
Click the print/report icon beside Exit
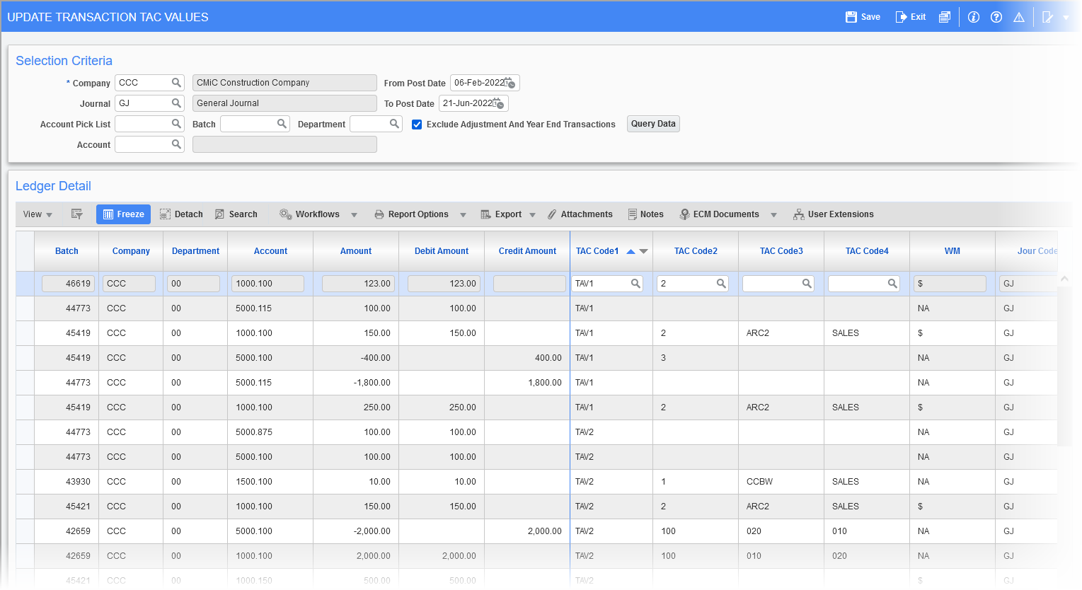pos(945,16)
